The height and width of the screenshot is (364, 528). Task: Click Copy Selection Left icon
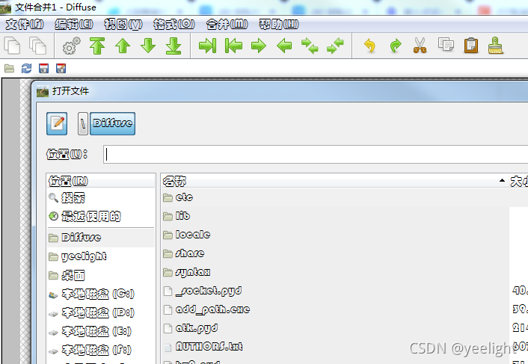click(x=233, y=46)
